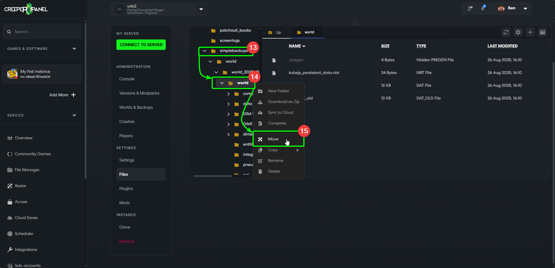Click the plus icon to add file
Viewport: 555px width, 268px height.
(530, 32)
